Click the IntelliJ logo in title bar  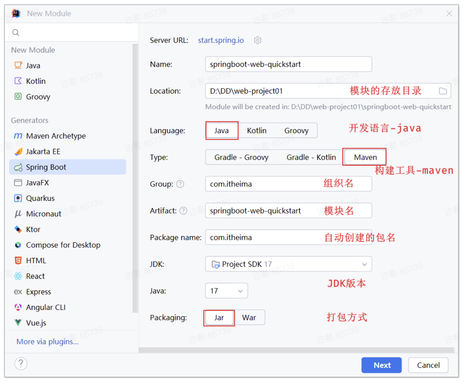[16, 13]
